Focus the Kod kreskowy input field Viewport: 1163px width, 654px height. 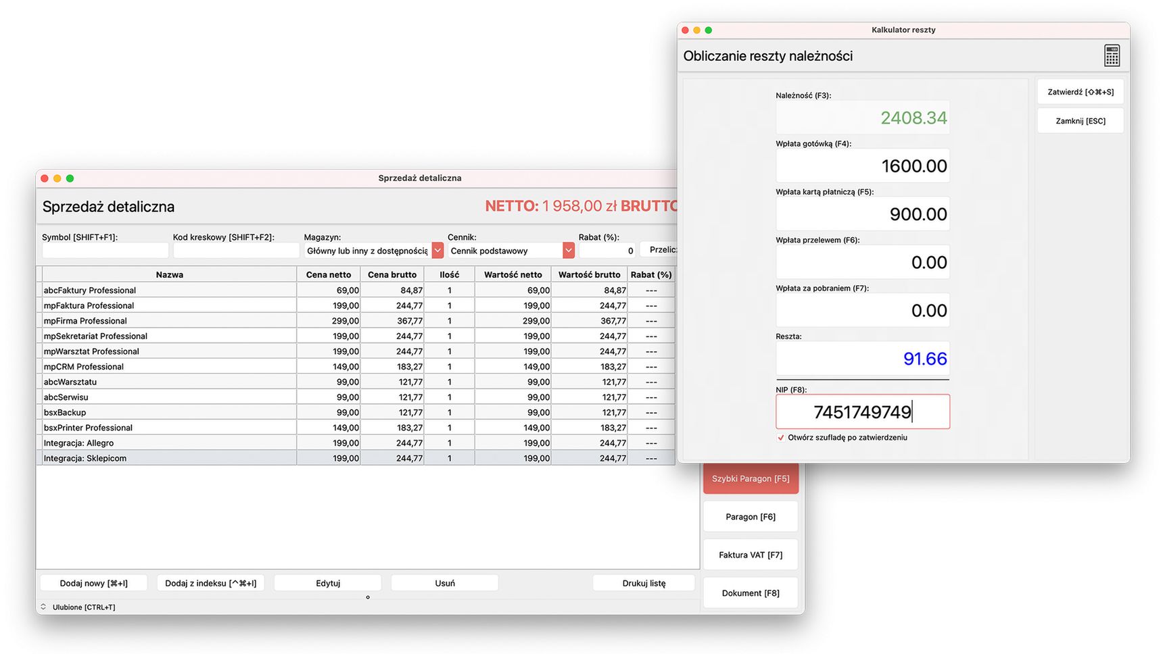[x=236, y=251]
